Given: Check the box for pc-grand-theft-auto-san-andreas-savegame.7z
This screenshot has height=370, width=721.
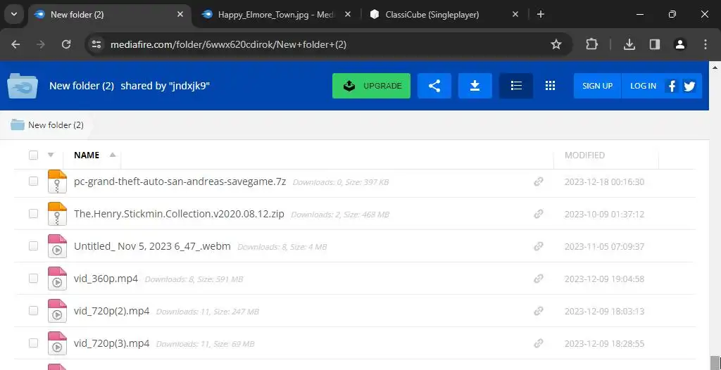Looking at the screenshot, I should [x=33, y=181].
